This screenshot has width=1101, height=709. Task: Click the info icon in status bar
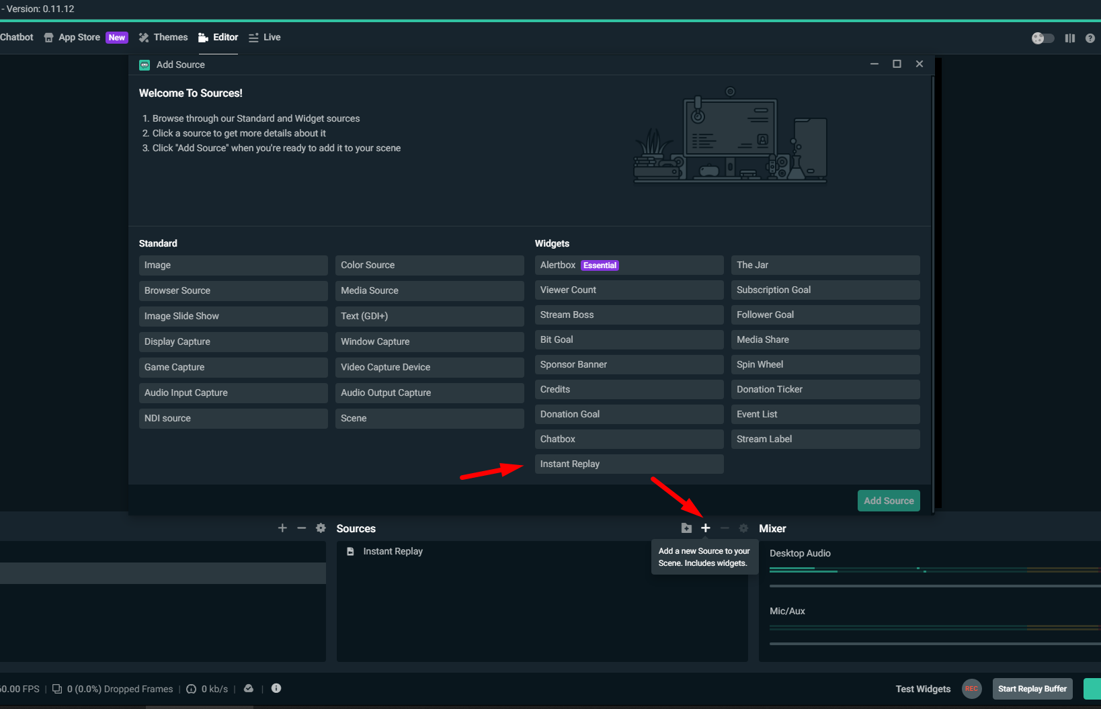point(276,688)
